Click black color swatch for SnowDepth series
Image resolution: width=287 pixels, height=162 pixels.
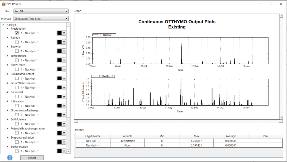(59, 69)
